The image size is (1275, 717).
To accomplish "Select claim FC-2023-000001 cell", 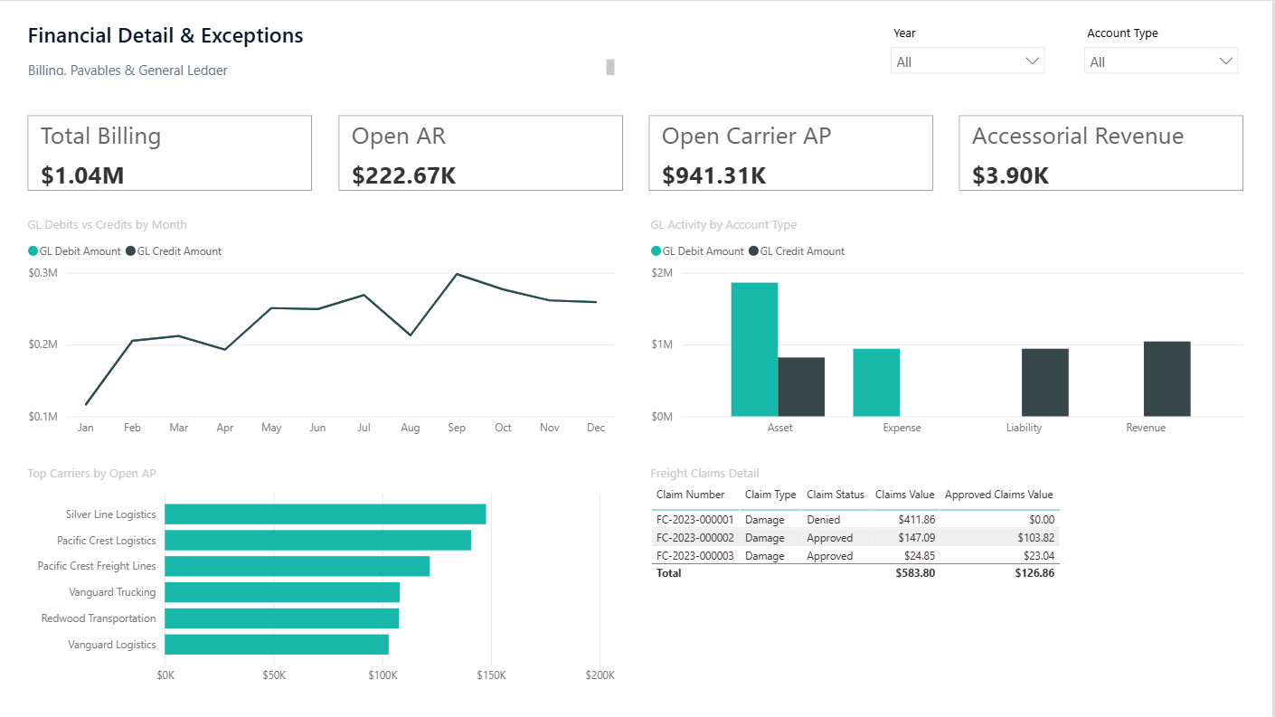I will point(695,520).
